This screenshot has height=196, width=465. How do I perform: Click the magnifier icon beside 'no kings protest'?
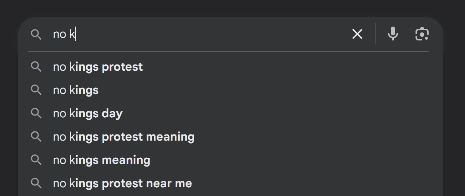[x=36, y=67]
